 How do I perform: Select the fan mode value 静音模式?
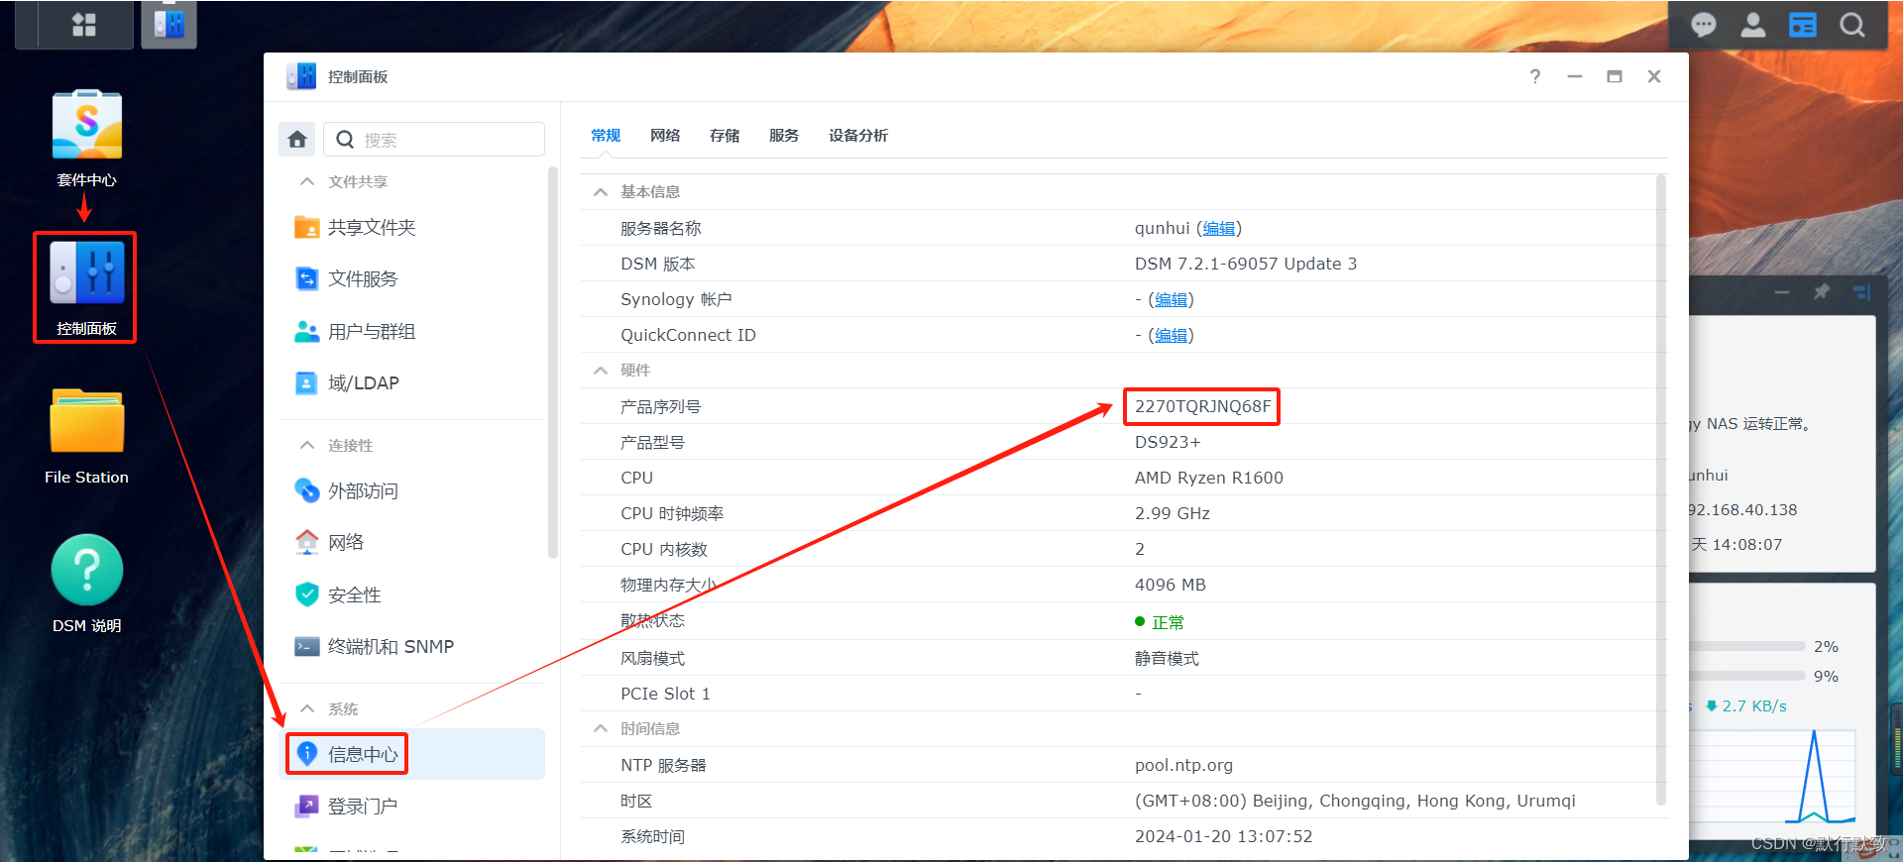tap(1167, 659)
